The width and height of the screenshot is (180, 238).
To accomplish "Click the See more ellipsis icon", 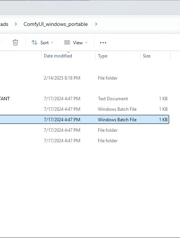I will [x=103, y=43].
